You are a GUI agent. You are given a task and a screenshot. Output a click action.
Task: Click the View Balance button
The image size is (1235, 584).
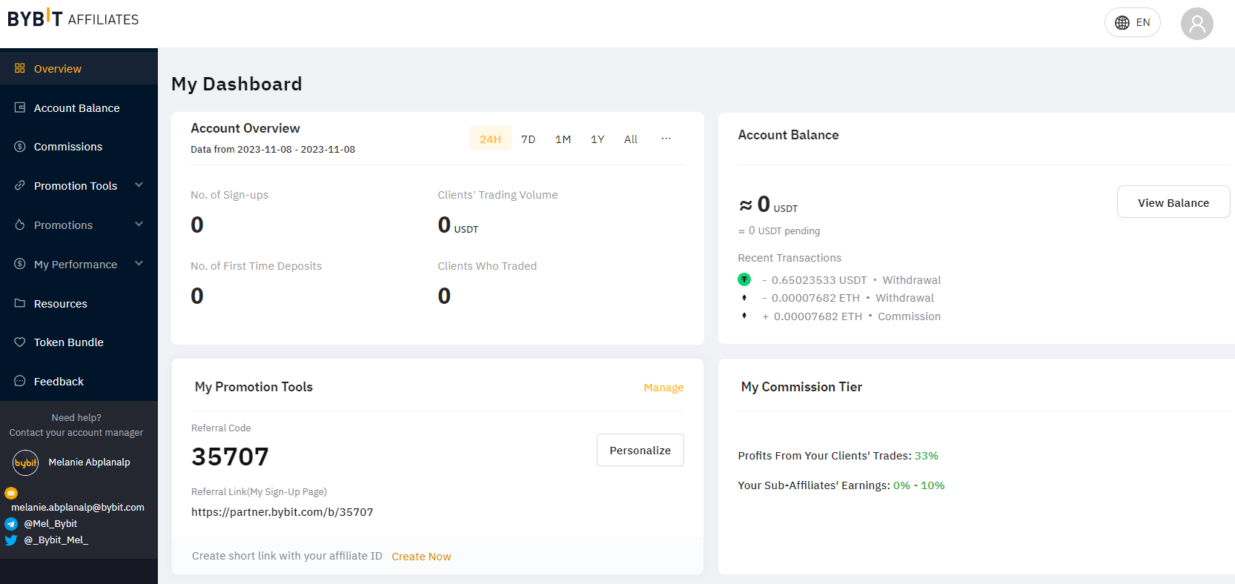coord(1173,202)
